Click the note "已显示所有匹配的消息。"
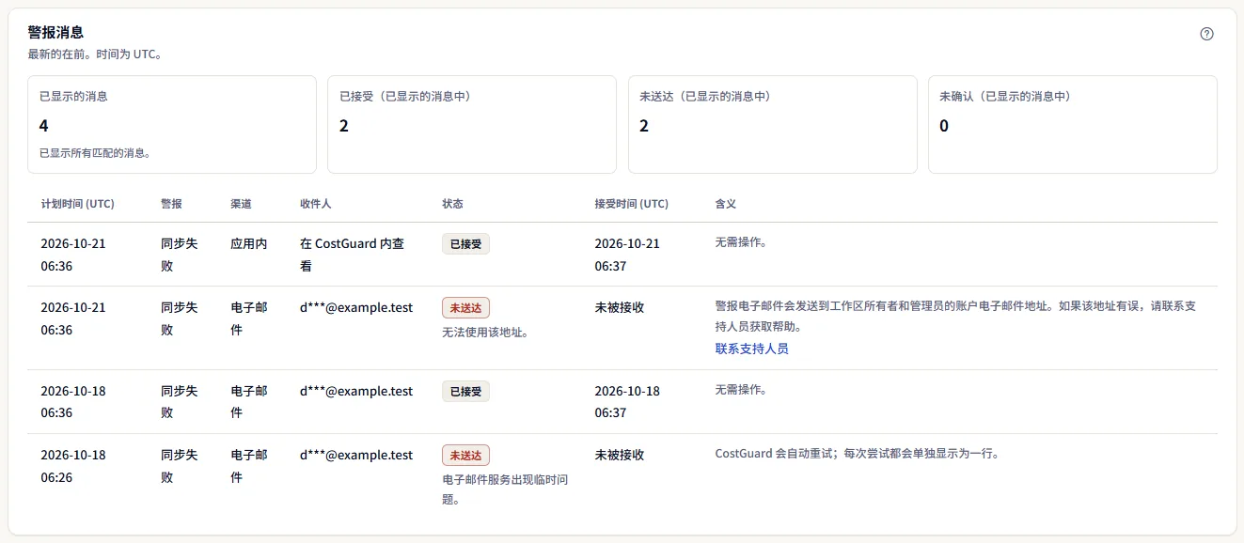The image size is (1244, 543). coord(95,153)
